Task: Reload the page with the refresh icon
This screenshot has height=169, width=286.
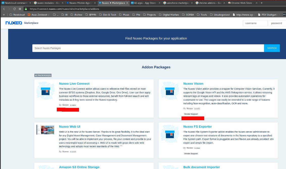Action: 14,9
